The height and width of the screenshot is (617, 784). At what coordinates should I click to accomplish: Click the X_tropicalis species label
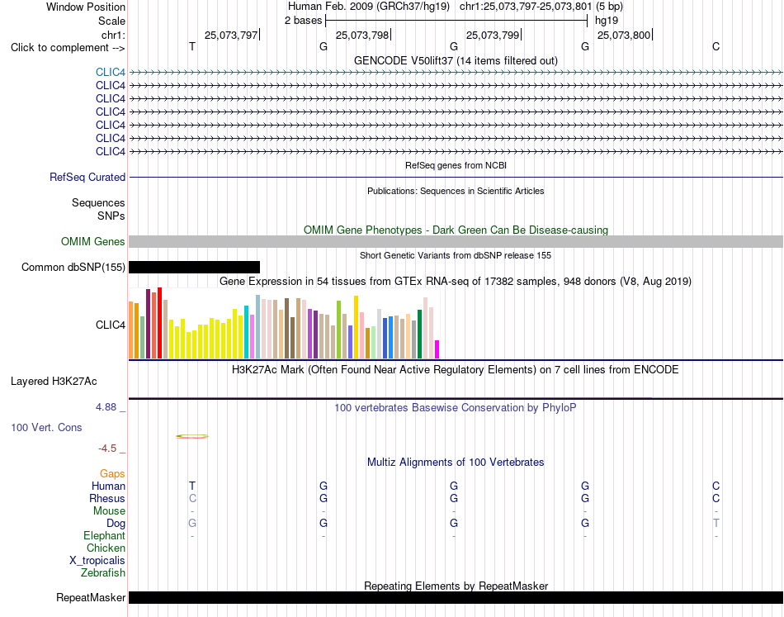(97, 561)
